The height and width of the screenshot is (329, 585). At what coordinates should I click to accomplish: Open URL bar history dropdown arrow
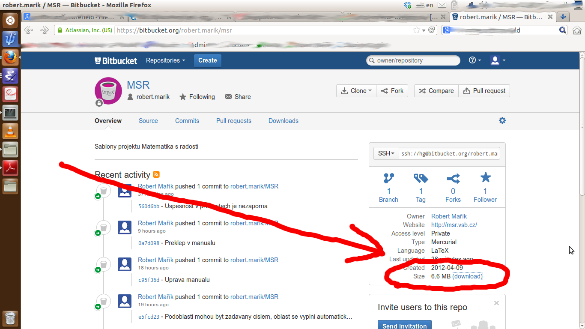[424, 30]
